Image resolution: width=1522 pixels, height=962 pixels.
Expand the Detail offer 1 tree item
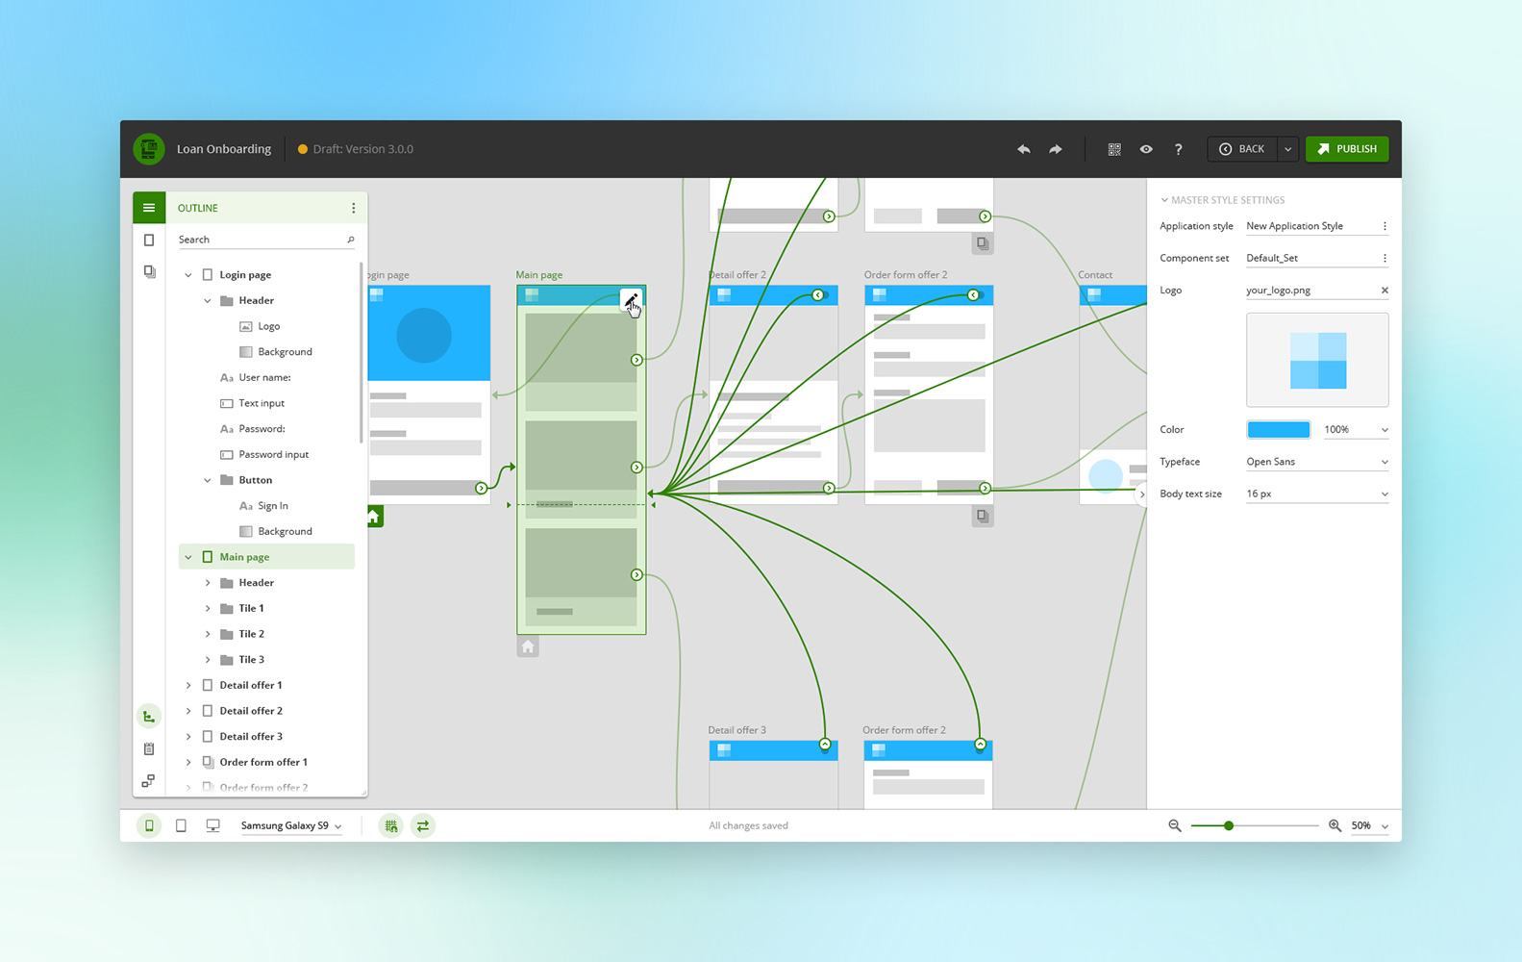(188, 685)
